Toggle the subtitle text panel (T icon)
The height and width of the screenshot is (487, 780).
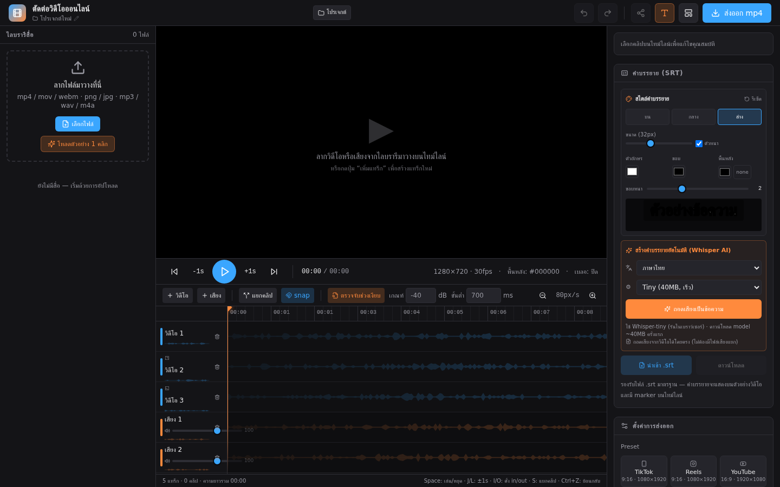click(x=665, y=13)
